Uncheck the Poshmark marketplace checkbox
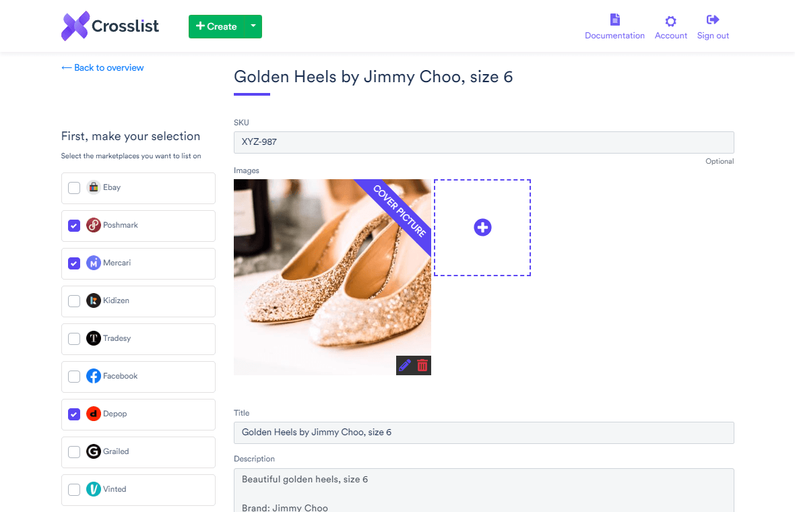The width and height of the screenshot is (795, 512). click(74, 226)
